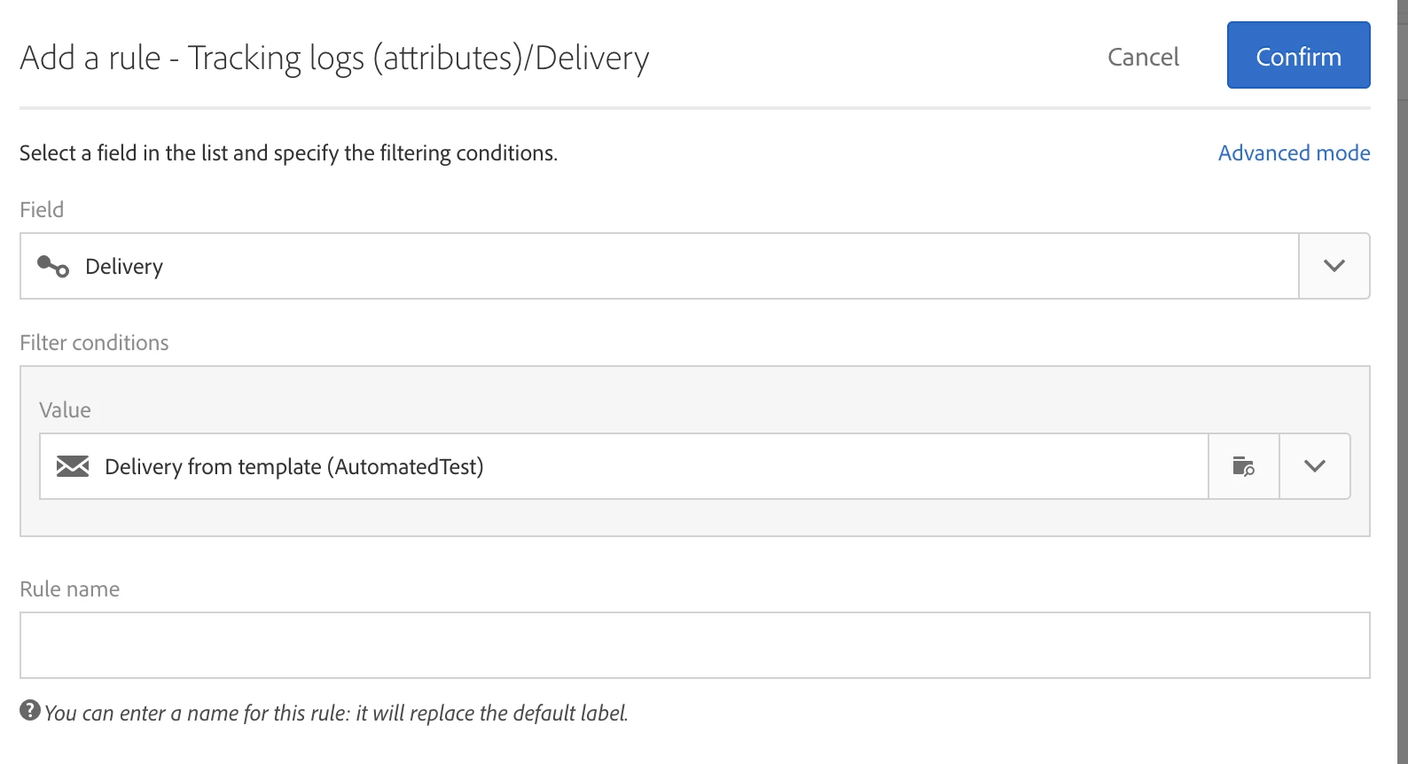Click the right-edge vertical scrollbar
Viewport: 1408px width, 764px height.
1402,381
